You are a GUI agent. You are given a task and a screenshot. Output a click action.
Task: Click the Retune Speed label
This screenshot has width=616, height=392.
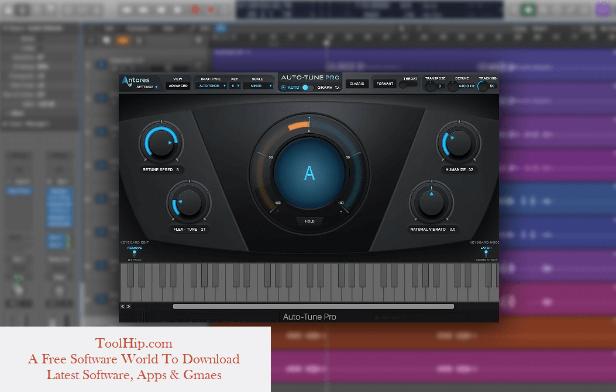(x=157, y=169)
